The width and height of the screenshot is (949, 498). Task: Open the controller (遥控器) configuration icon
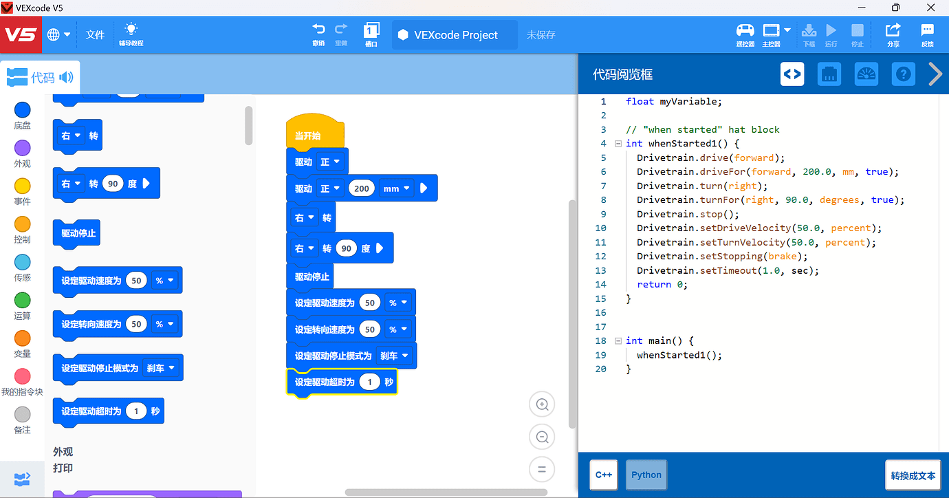[745, 31]
